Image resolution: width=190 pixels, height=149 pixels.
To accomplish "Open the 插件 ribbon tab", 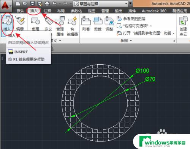I will tap(132, 11).
